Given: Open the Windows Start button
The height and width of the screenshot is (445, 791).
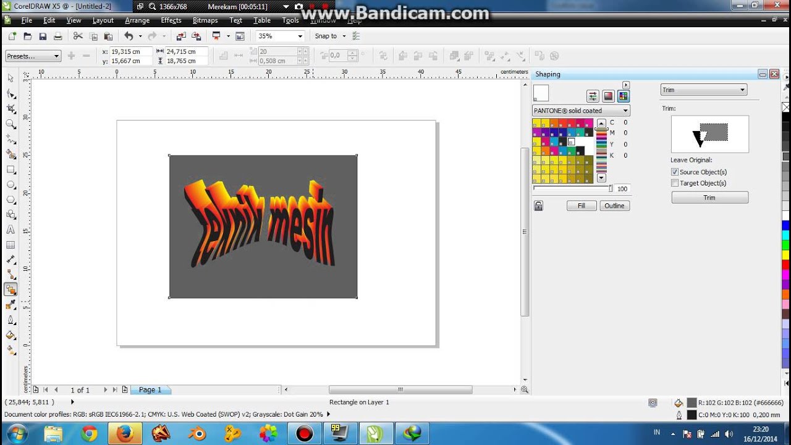Looking at the screenshot, I should coord(16,434).
